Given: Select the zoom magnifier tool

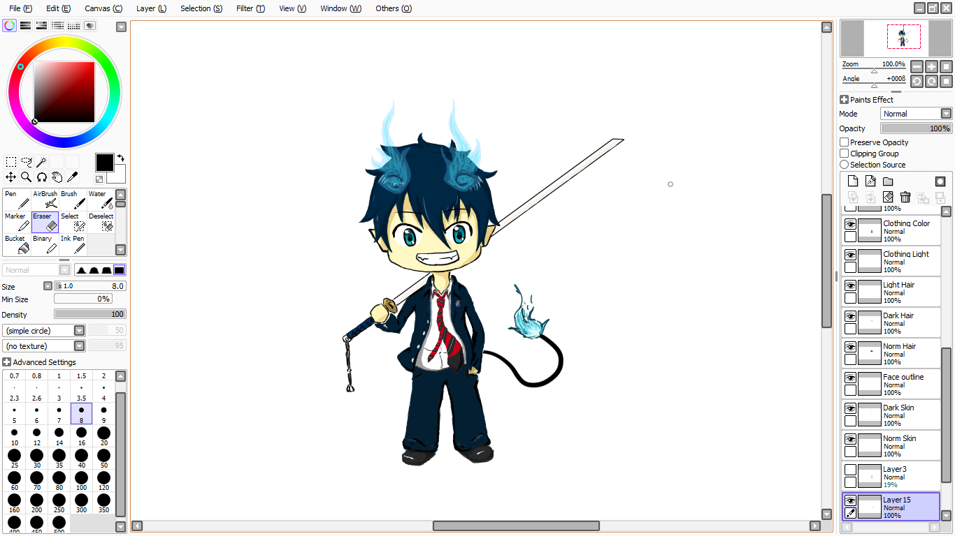Looking at the screenshot, I should pyautogui.click(x=27, y=177).
